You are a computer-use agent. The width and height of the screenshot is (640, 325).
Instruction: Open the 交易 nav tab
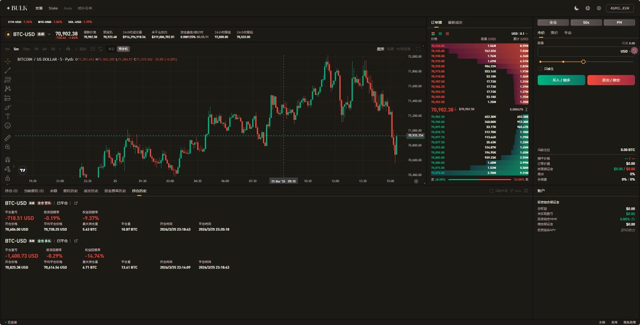click(39, 8)
